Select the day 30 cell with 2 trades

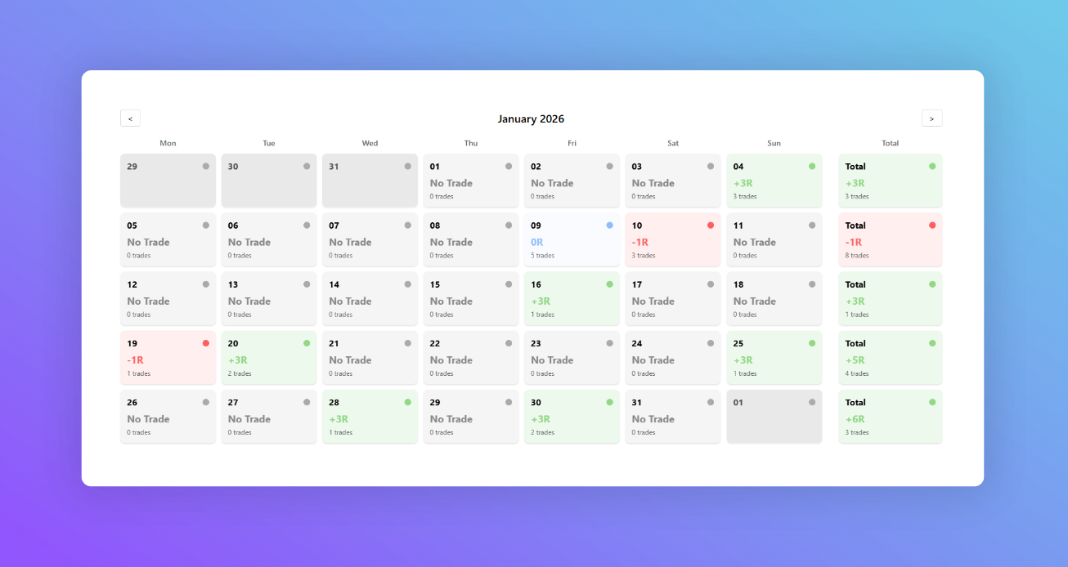[x=572, y=417]
